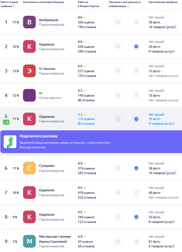This screenshot has width=182, height=252.
Task: Open the '6 товаров (услуг)' link in highlighted row
Action: pos(161,124)
